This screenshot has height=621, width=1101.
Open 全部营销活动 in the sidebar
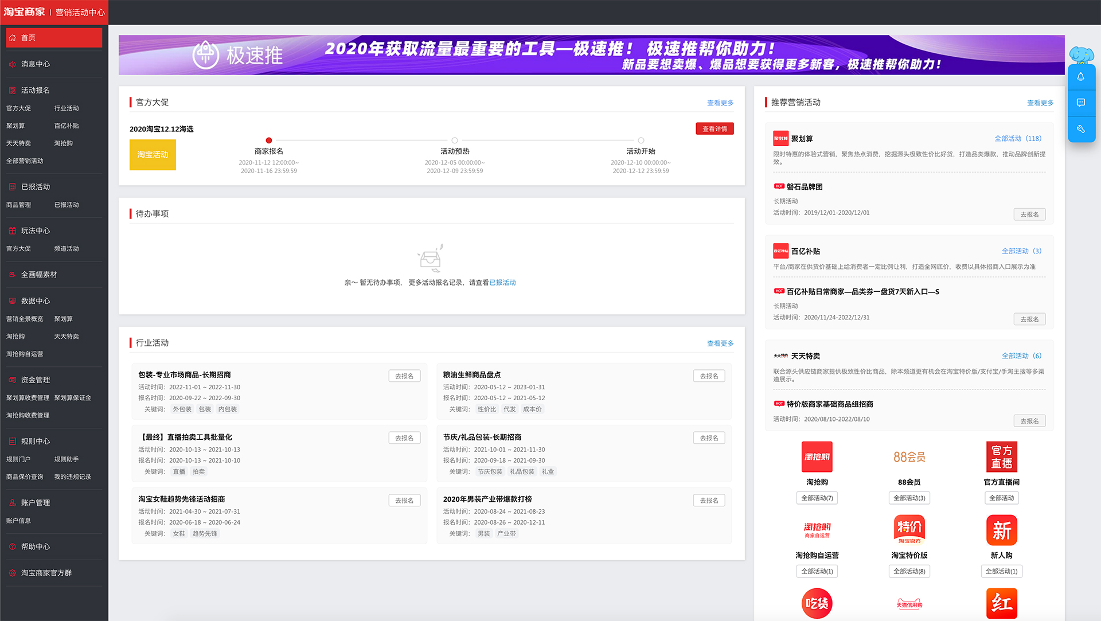(x=25, y=161)
